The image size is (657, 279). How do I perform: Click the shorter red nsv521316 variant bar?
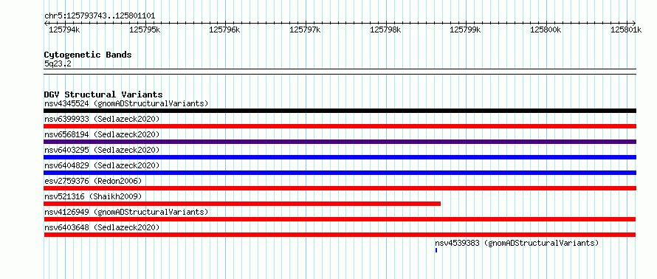click(x=242, y=204)
